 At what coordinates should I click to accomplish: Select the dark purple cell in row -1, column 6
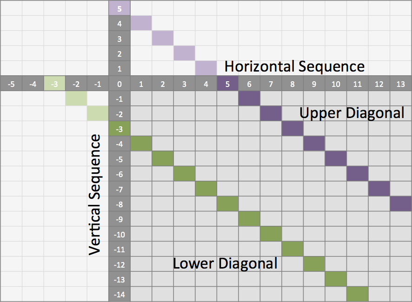(x=249, y=98)
